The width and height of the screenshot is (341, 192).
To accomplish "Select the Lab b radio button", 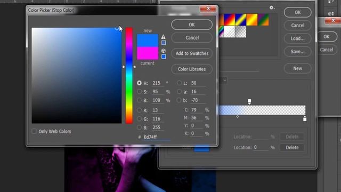I will click(x=179, y=100).
